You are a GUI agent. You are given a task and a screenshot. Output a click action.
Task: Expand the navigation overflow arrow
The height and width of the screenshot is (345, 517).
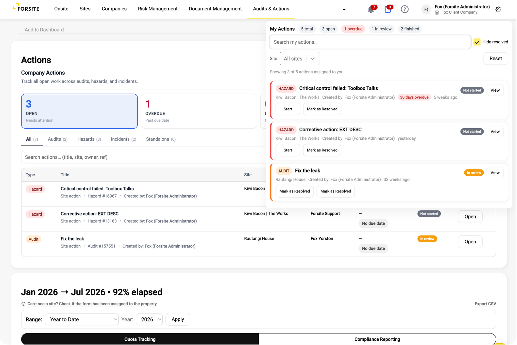[344, 9]
